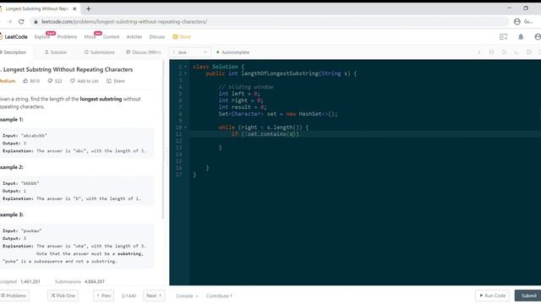Click the Example 2 input "bbbbb" text

30,183
